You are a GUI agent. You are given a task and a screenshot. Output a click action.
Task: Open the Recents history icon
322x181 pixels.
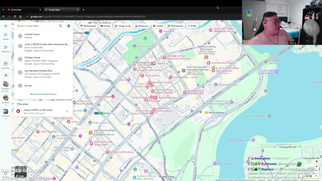[x=6, y=47]
